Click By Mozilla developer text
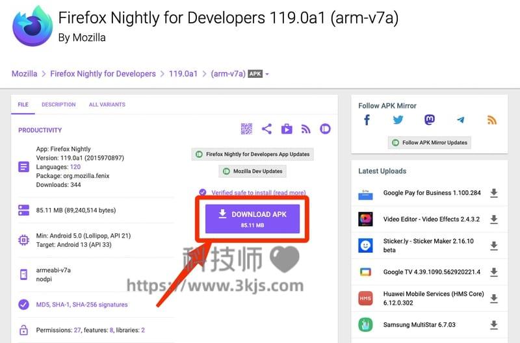This screenshot has height=343, width=520. [82, 38]
